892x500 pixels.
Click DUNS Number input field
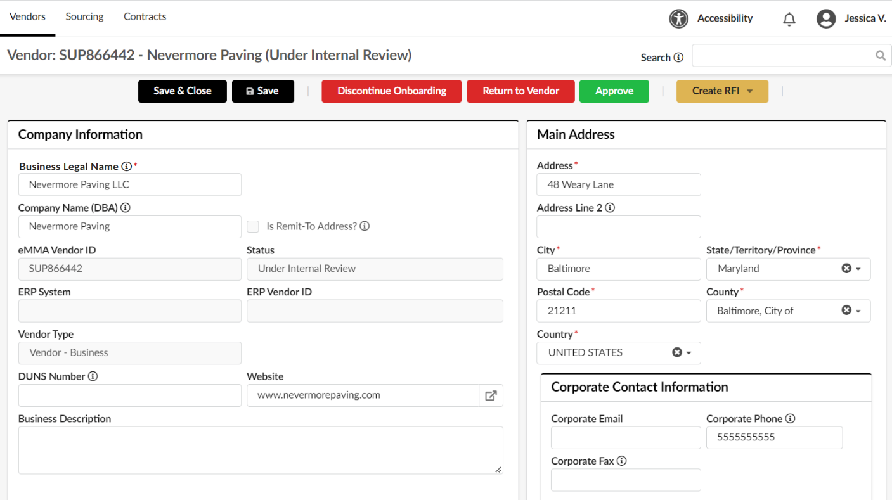click(x=130, y=395)
